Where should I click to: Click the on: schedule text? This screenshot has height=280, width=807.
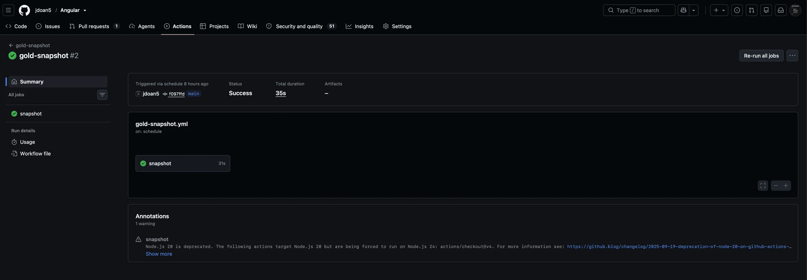(x=148, y=131)
